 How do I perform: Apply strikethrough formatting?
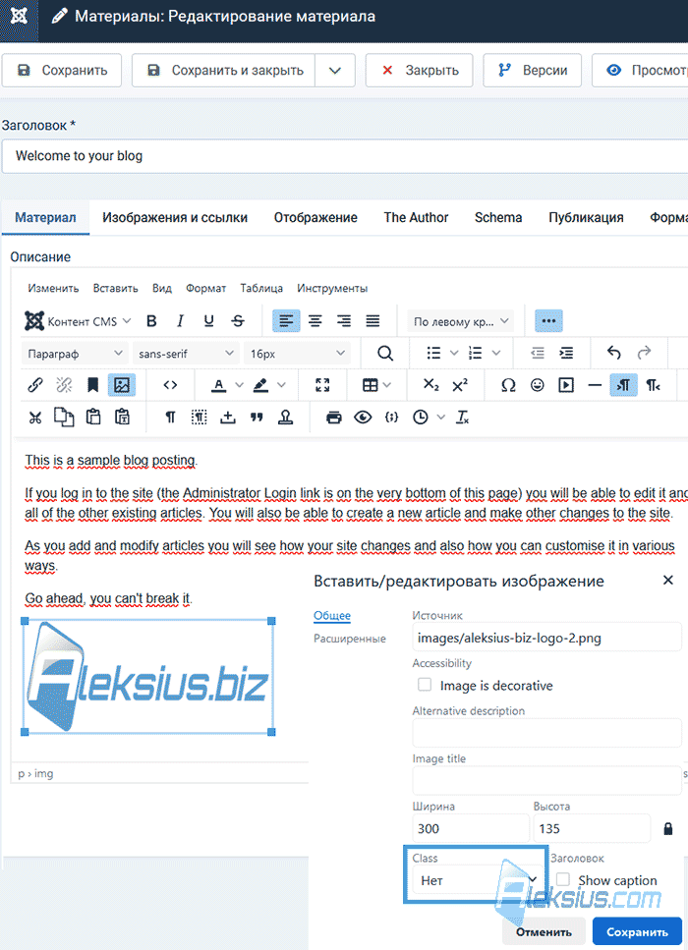(238, 321)
